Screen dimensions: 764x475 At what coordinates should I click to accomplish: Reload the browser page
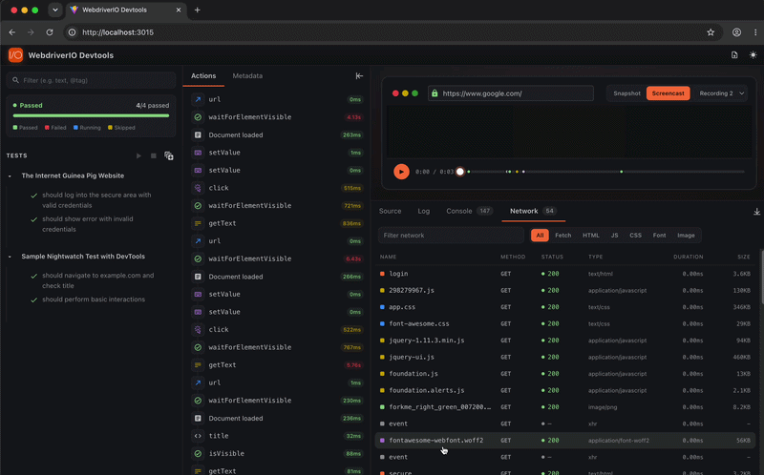(50, 32)
